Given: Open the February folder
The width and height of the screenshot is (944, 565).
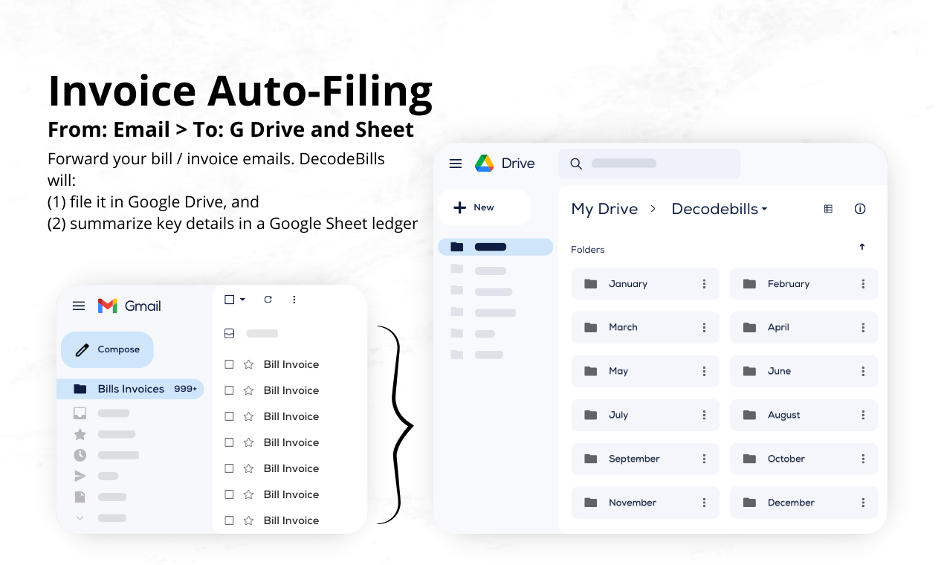Looking at the screenshot, I should pyautogui.click(x=804, y=284).
